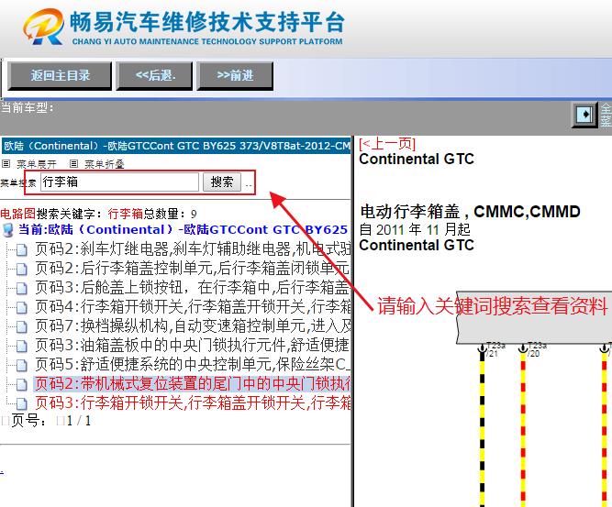Click page icon beside 页码5:舒适便捷系统
Viewport: 612px width, 507px height.
coord(22,365)
